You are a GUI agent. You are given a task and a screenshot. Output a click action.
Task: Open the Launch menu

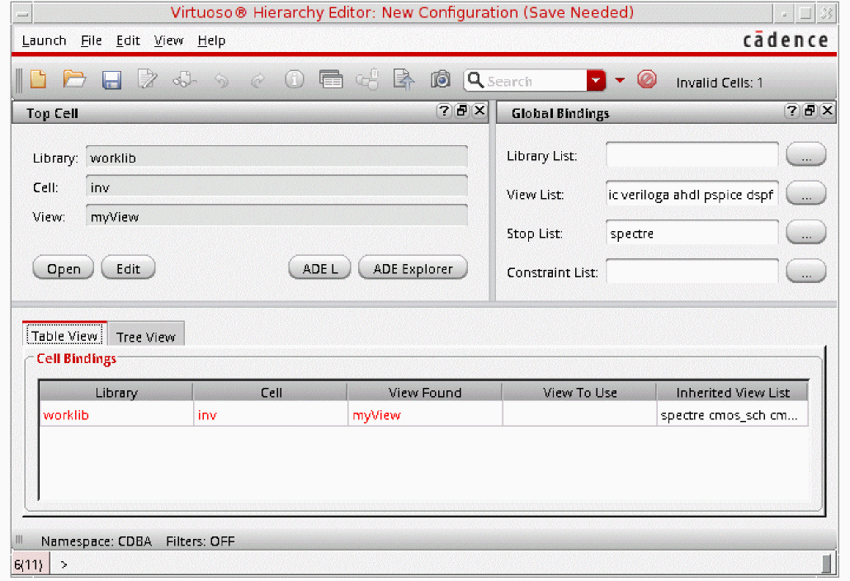click(44, 40)
